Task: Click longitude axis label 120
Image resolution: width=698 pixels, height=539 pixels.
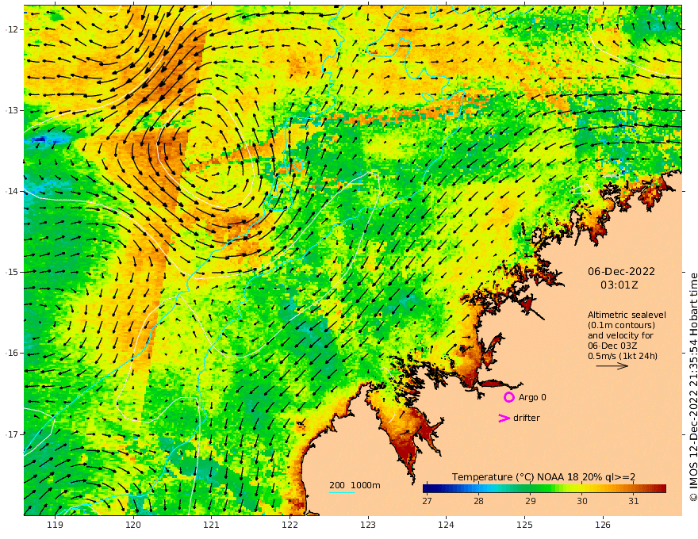Action: (133, 525)
